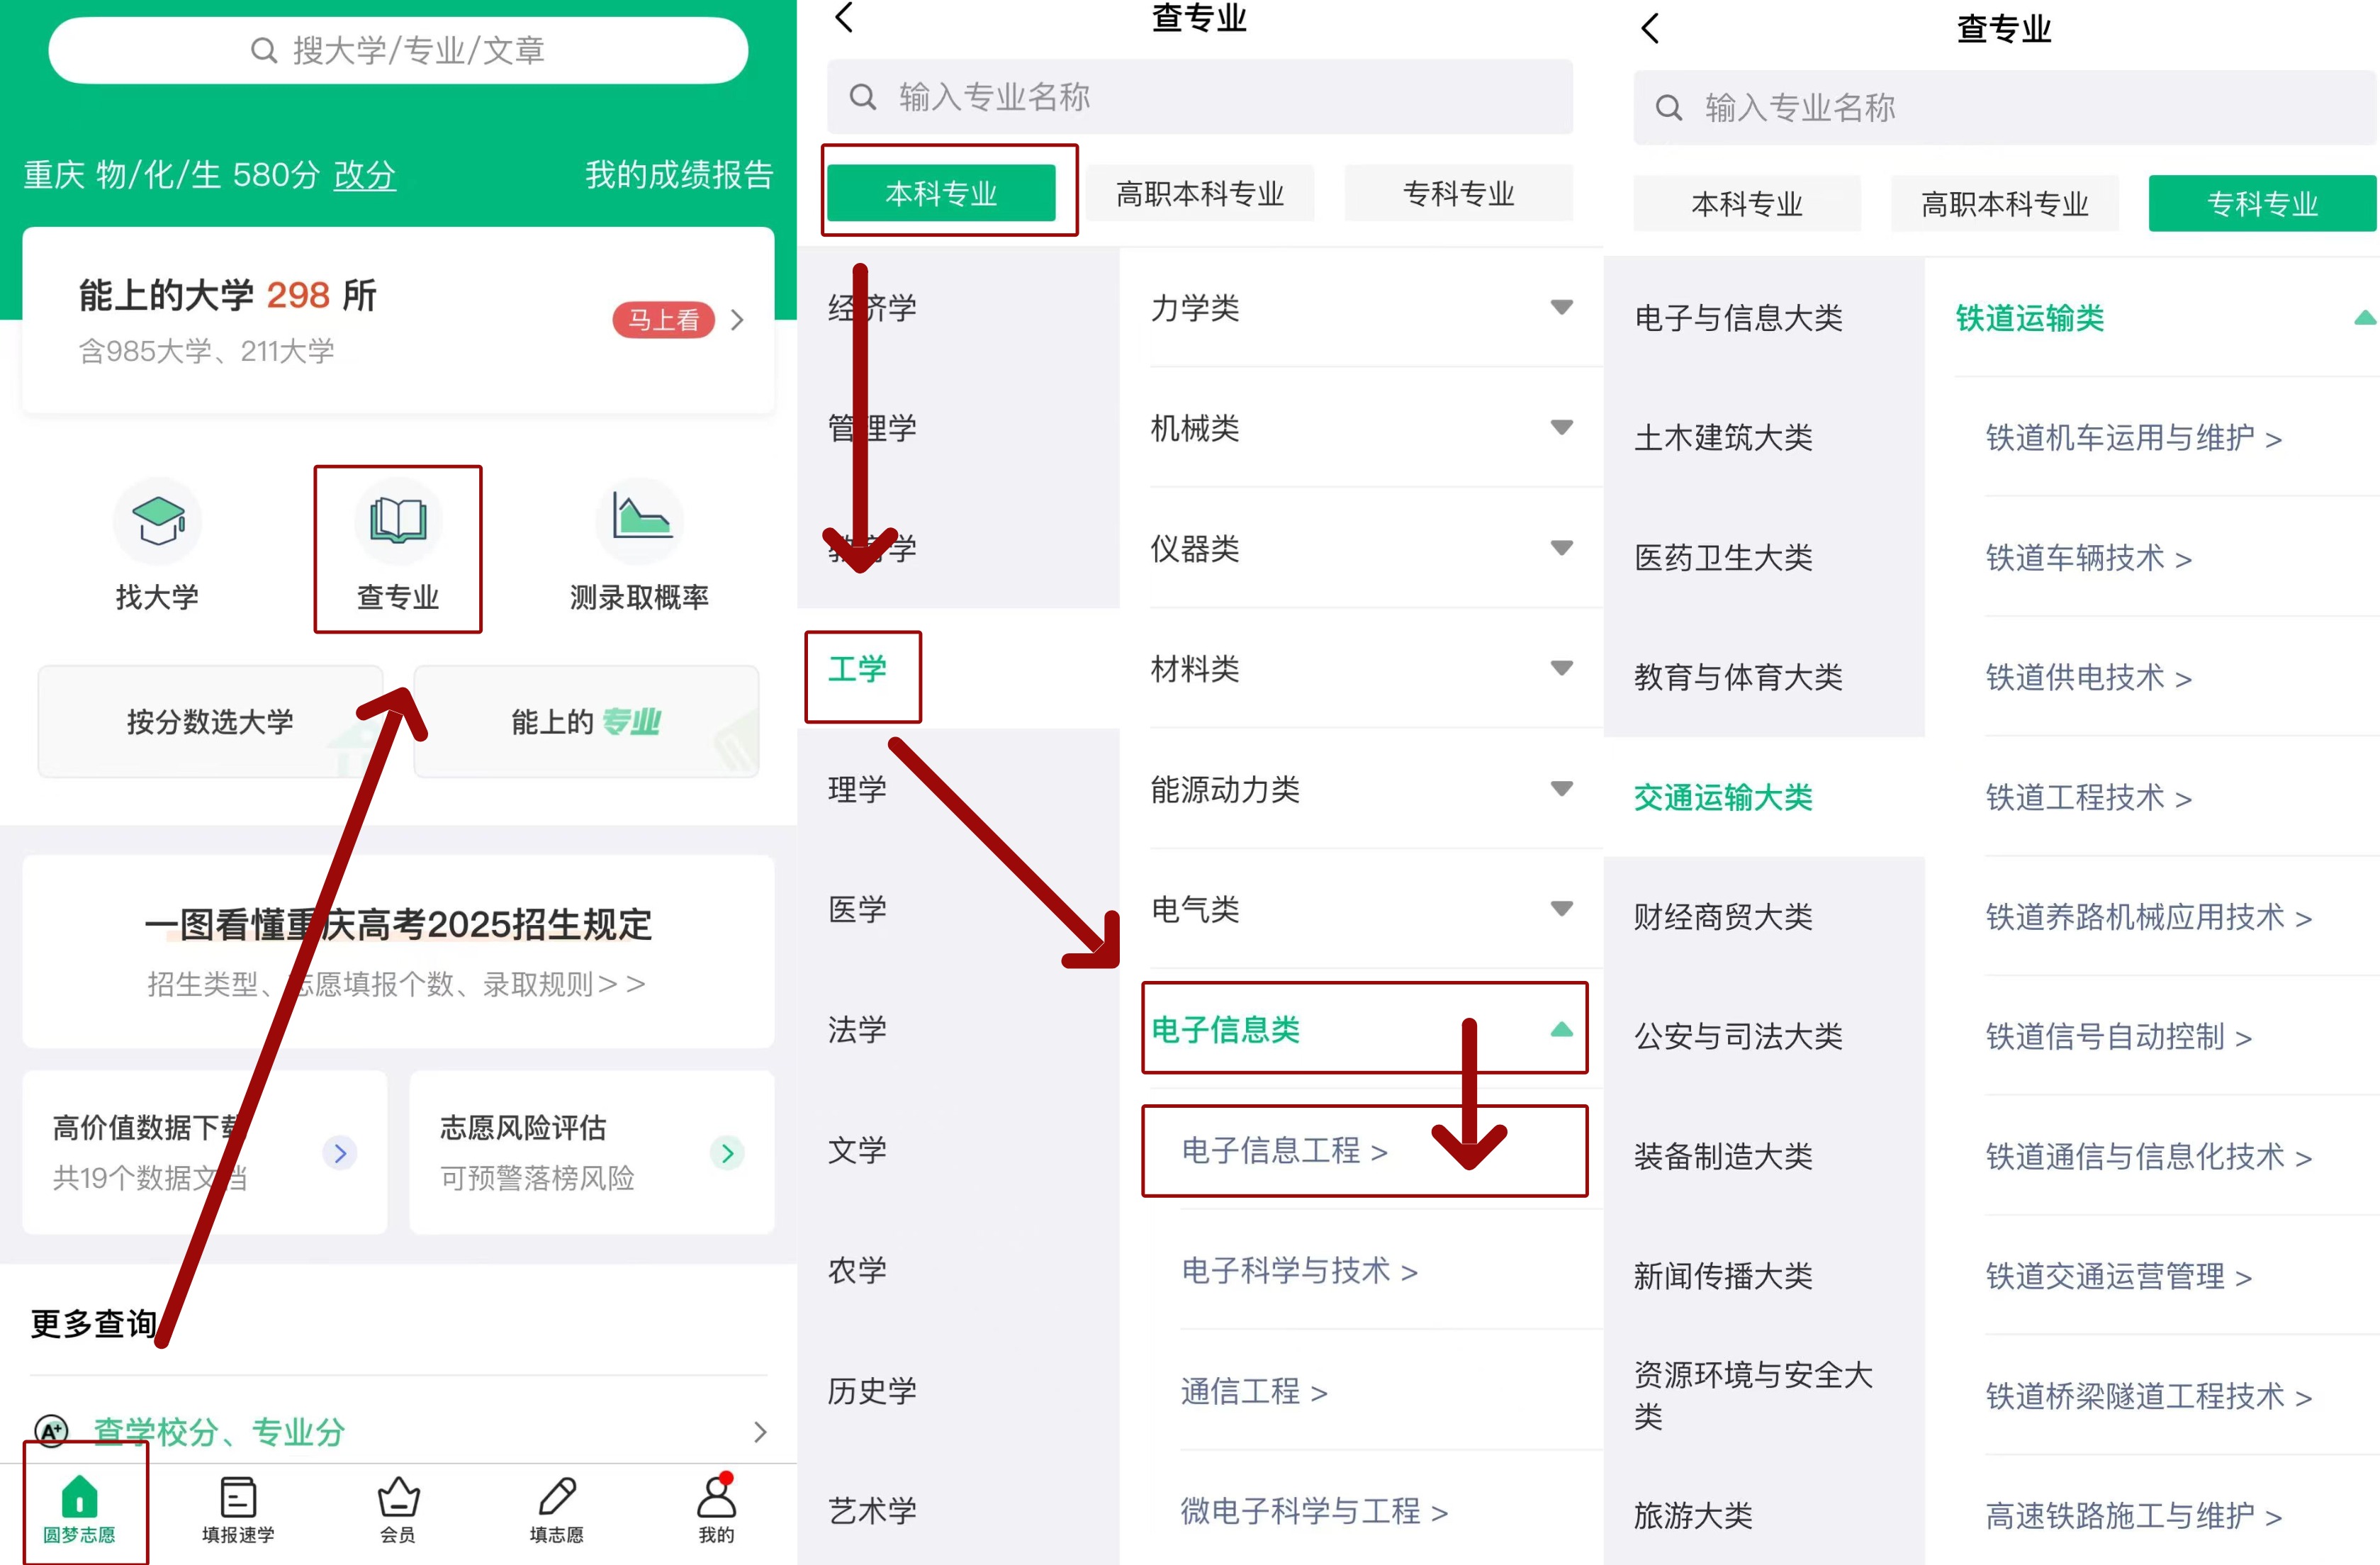Choose 土木建筑大类 in left sidebar
This screenshot has width=2380, height=1565.
click(x=1723, y=437)
